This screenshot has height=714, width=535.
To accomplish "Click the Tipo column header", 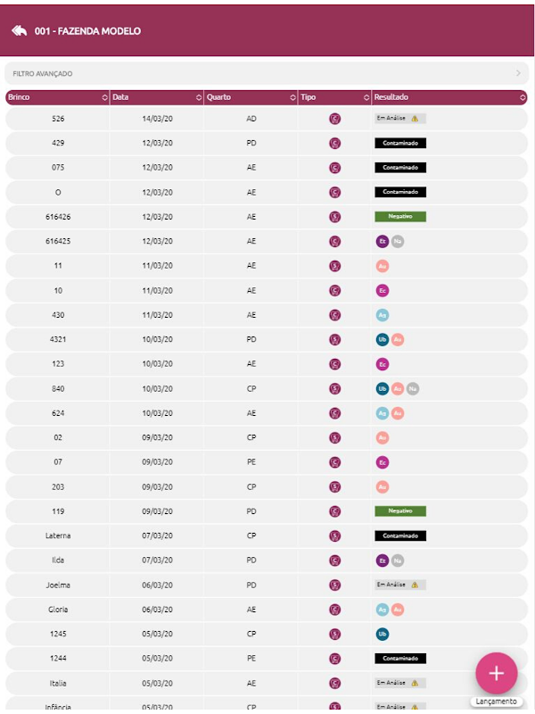I will pos(334,97).
